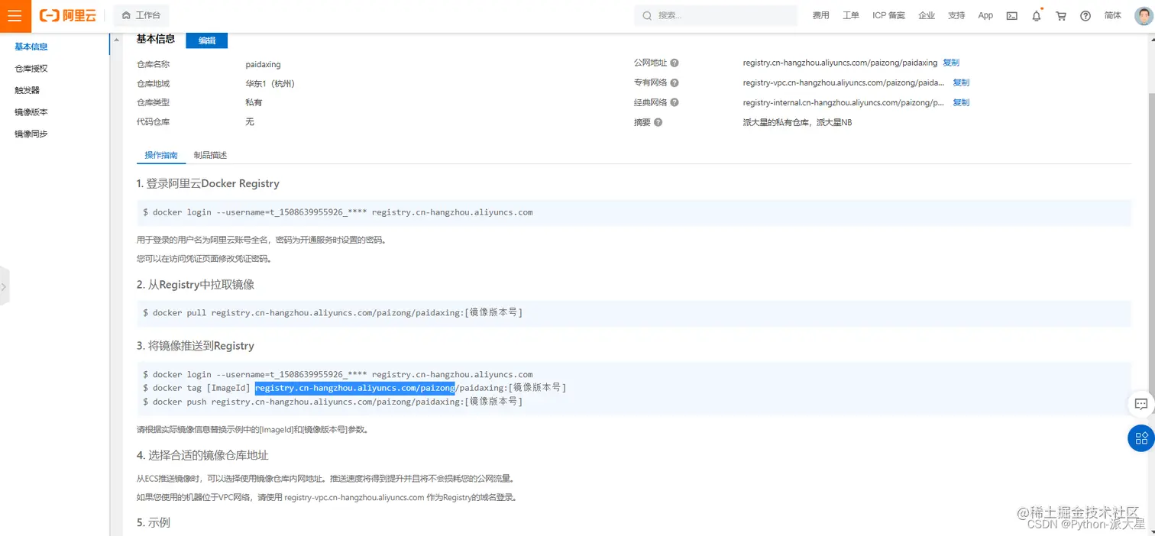
Task: Click the Alibaba Cloud logo
Action: coord(68,15)
